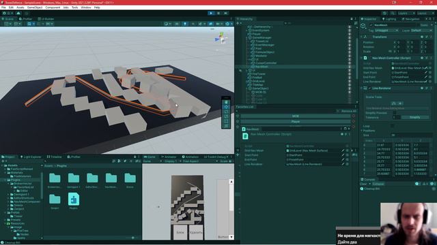Image resolution: width=437 pixels, height=245 pixels.
Task: Click the Play button in the toolbar
Action: (211, 13)
